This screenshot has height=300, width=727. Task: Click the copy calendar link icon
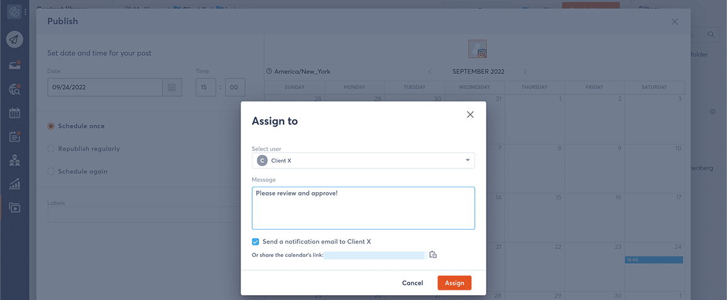point(433,255)
